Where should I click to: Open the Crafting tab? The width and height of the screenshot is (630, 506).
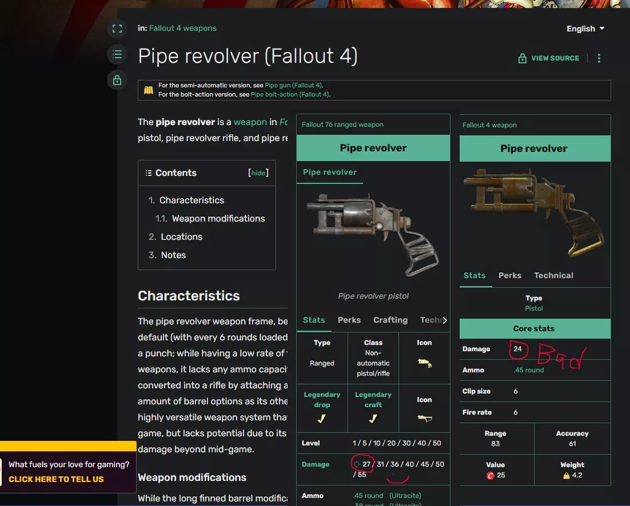click(390, 320)
